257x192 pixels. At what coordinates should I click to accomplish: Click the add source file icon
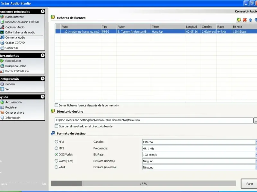coord(239,20)
